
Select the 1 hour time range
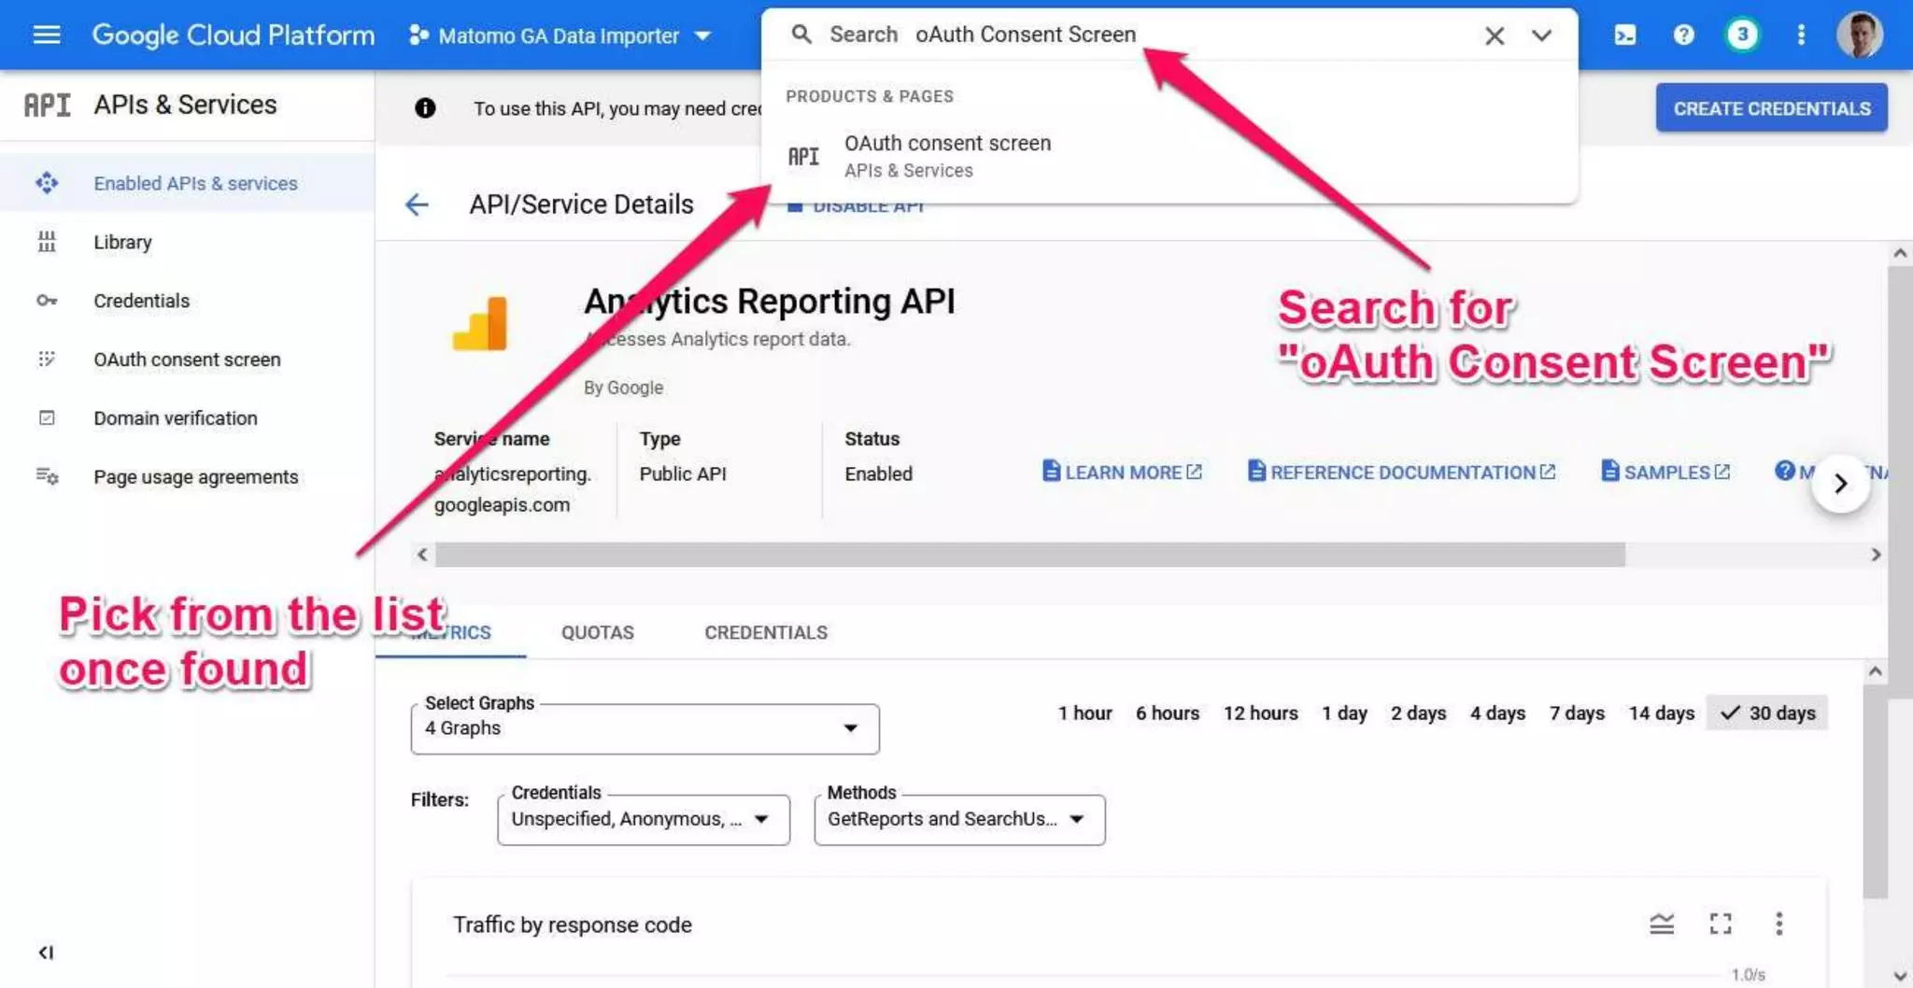1084,713
